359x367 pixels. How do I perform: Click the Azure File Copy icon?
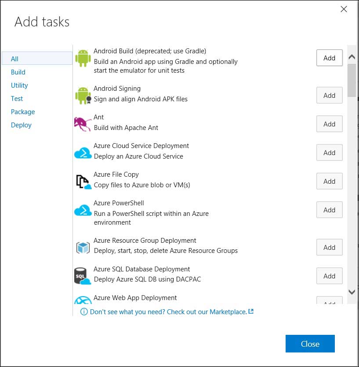tap(83, 182)
